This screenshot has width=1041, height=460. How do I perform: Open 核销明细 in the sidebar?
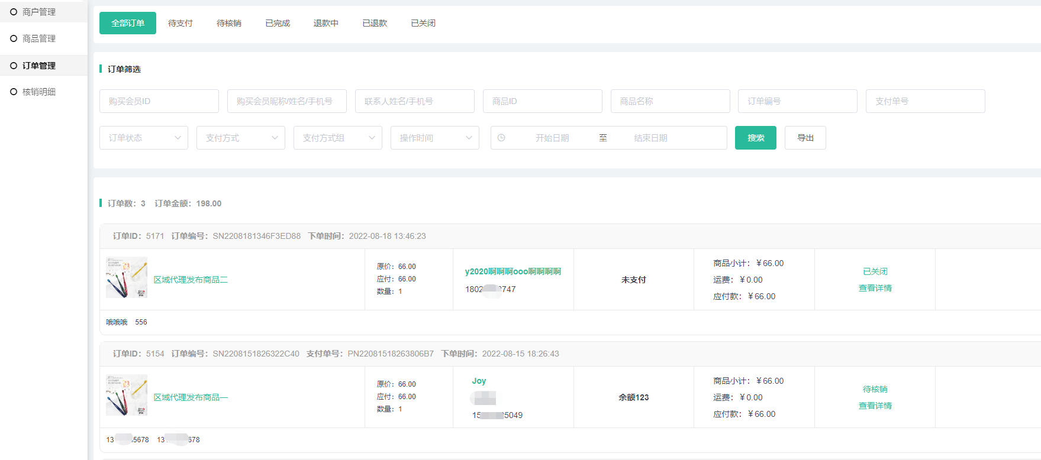point(39,92)
